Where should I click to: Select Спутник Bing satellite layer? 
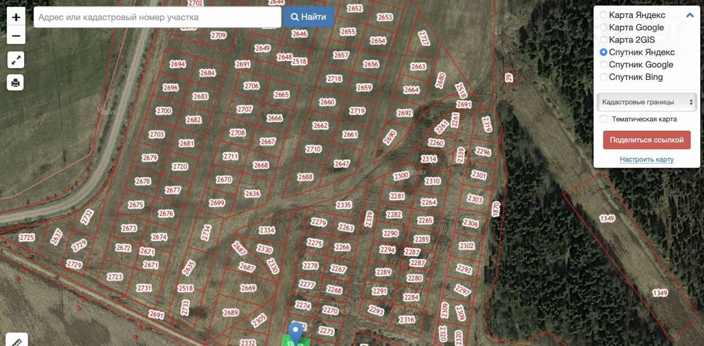[604, 77]
